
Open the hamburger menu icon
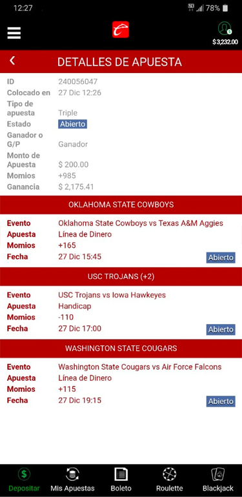14,33
